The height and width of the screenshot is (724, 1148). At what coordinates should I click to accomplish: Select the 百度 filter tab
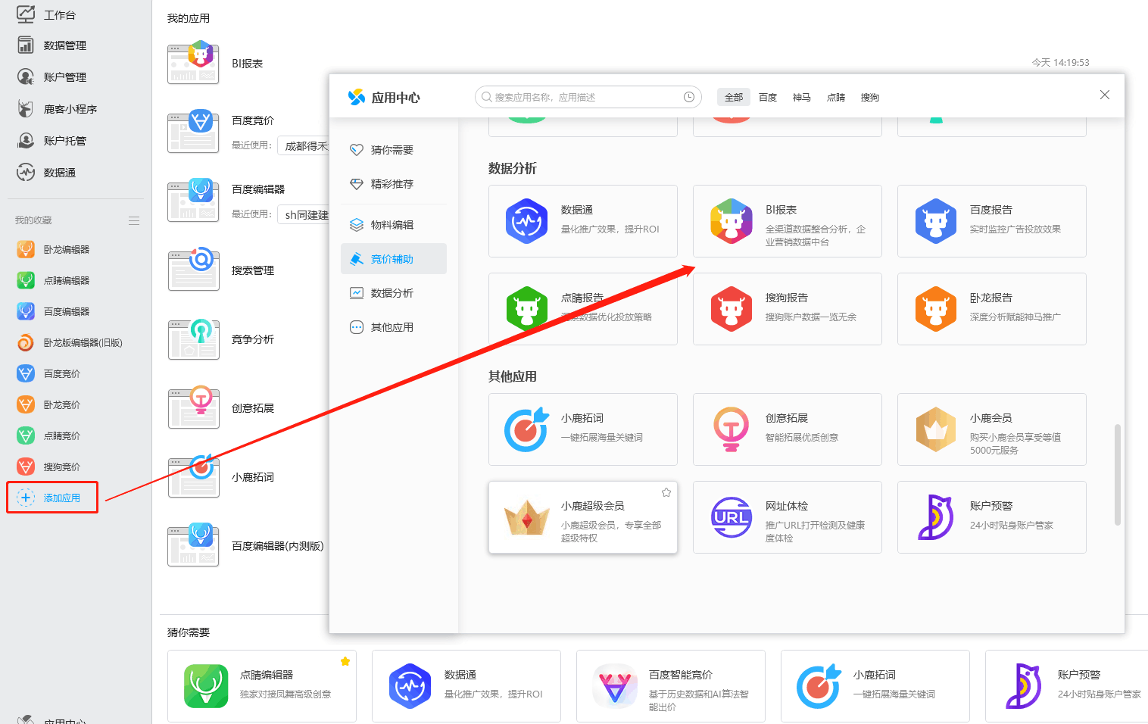coord(768,97)
